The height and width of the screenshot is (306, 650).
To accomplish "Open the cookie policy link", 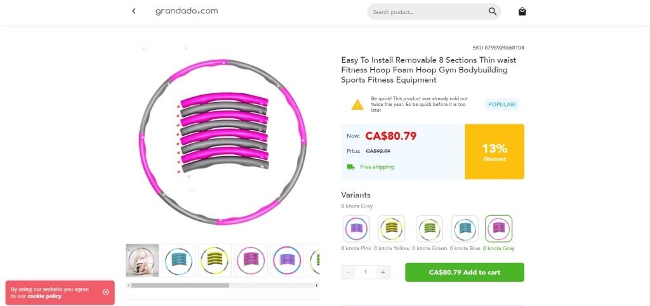I will tap(44, 296).
